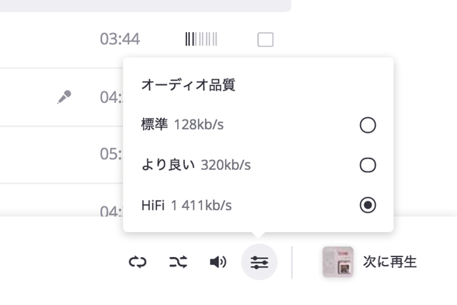Screen dimensions: 457x305
Task: Tick the checkbox on the 03:44 track
Action: [x=265, y=39]
